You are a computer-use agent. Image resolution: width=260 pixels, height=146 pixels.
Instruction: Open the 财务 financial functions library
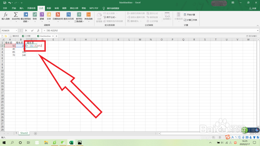[x=35, y=17]
